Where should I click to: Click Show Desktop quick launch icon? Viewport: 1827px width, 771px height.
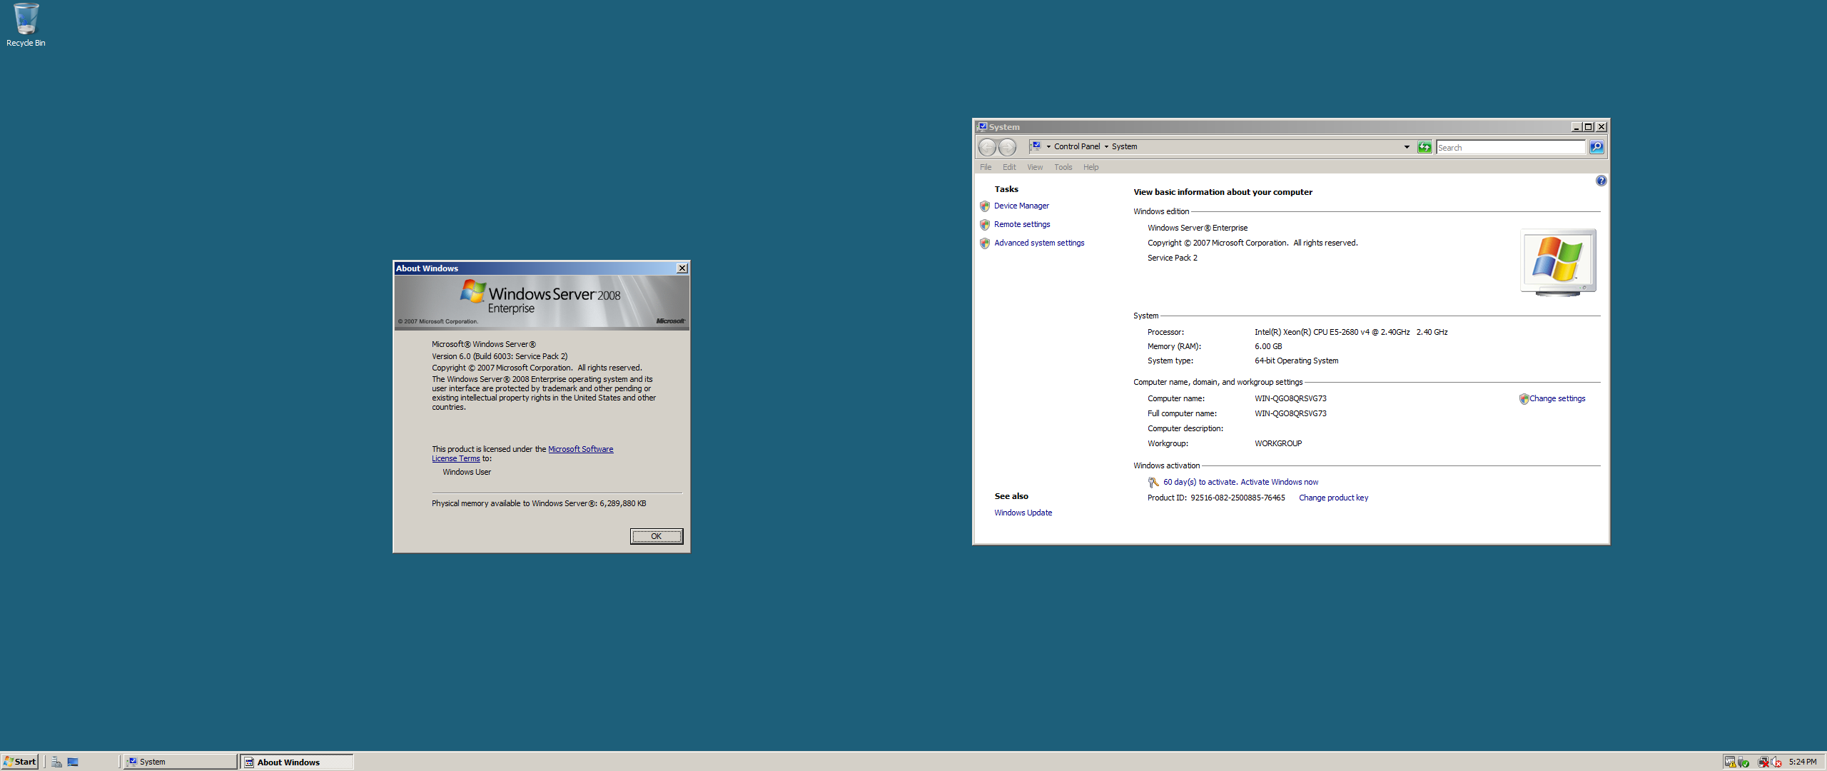73,762
